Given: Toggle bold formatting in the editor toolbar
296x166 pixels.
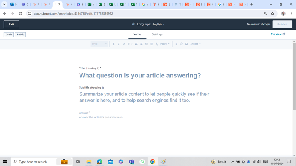Looking at the screenshot, I should click(114, 44).
